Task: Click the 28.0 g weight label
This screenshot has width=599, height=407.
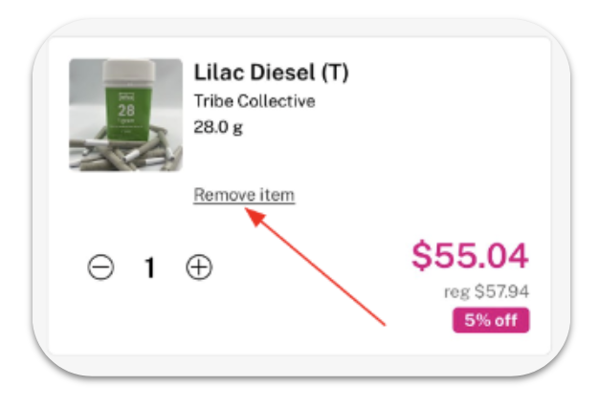Action: click(x=218, y=127)
